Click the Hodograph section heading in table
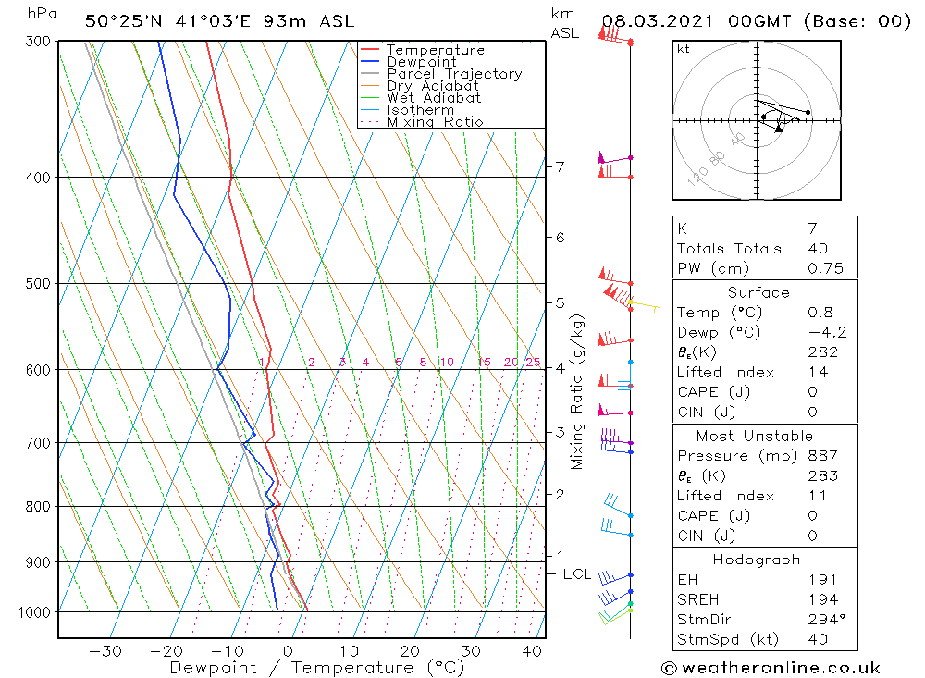Screen dimensions: 925x678 click(x=757, y=560)
